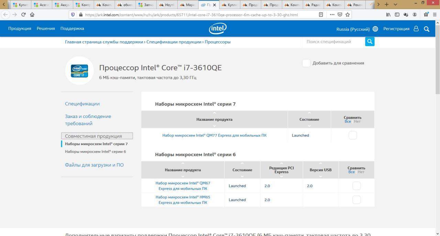Click the 'Поиск спецификаций' search field
Image resolution: width=440 pixels, height=236 pixels.
coord(334,42)
